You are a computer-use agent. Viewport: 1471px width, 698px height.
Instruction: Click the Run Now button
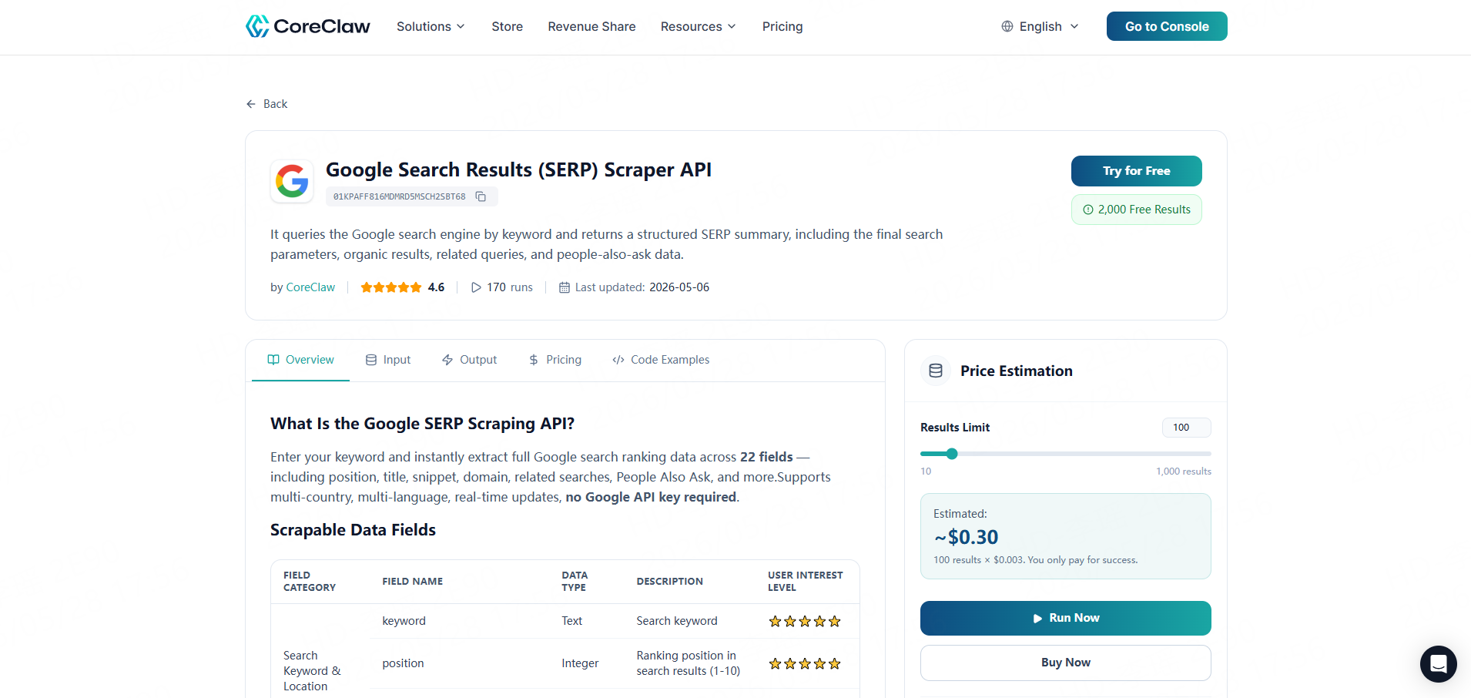point(1065,618)
